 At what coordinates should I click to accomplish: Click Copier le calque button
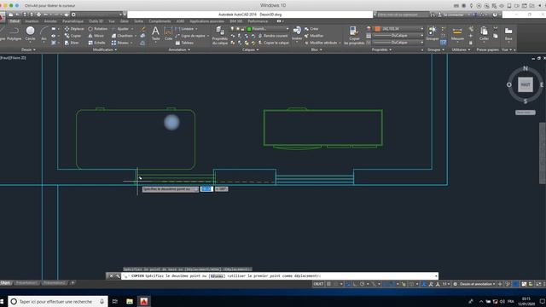point(274,43)
